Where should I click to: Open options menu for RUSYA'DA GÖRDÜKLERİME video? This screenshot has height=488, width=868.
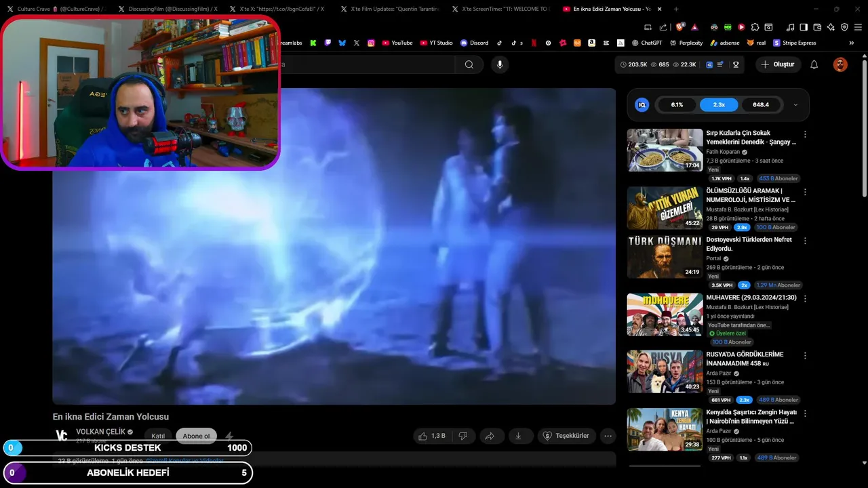pos(805,356)
